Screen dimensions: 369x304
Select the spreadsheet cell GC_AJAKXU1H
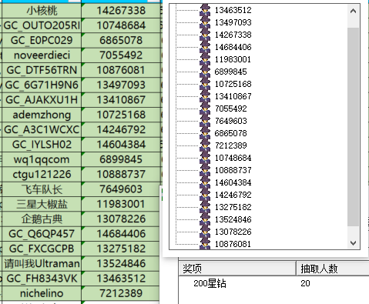[x=42, y=100]
